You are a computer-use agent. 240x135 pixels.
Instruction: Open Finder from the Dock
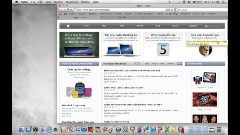pos(22,129)
